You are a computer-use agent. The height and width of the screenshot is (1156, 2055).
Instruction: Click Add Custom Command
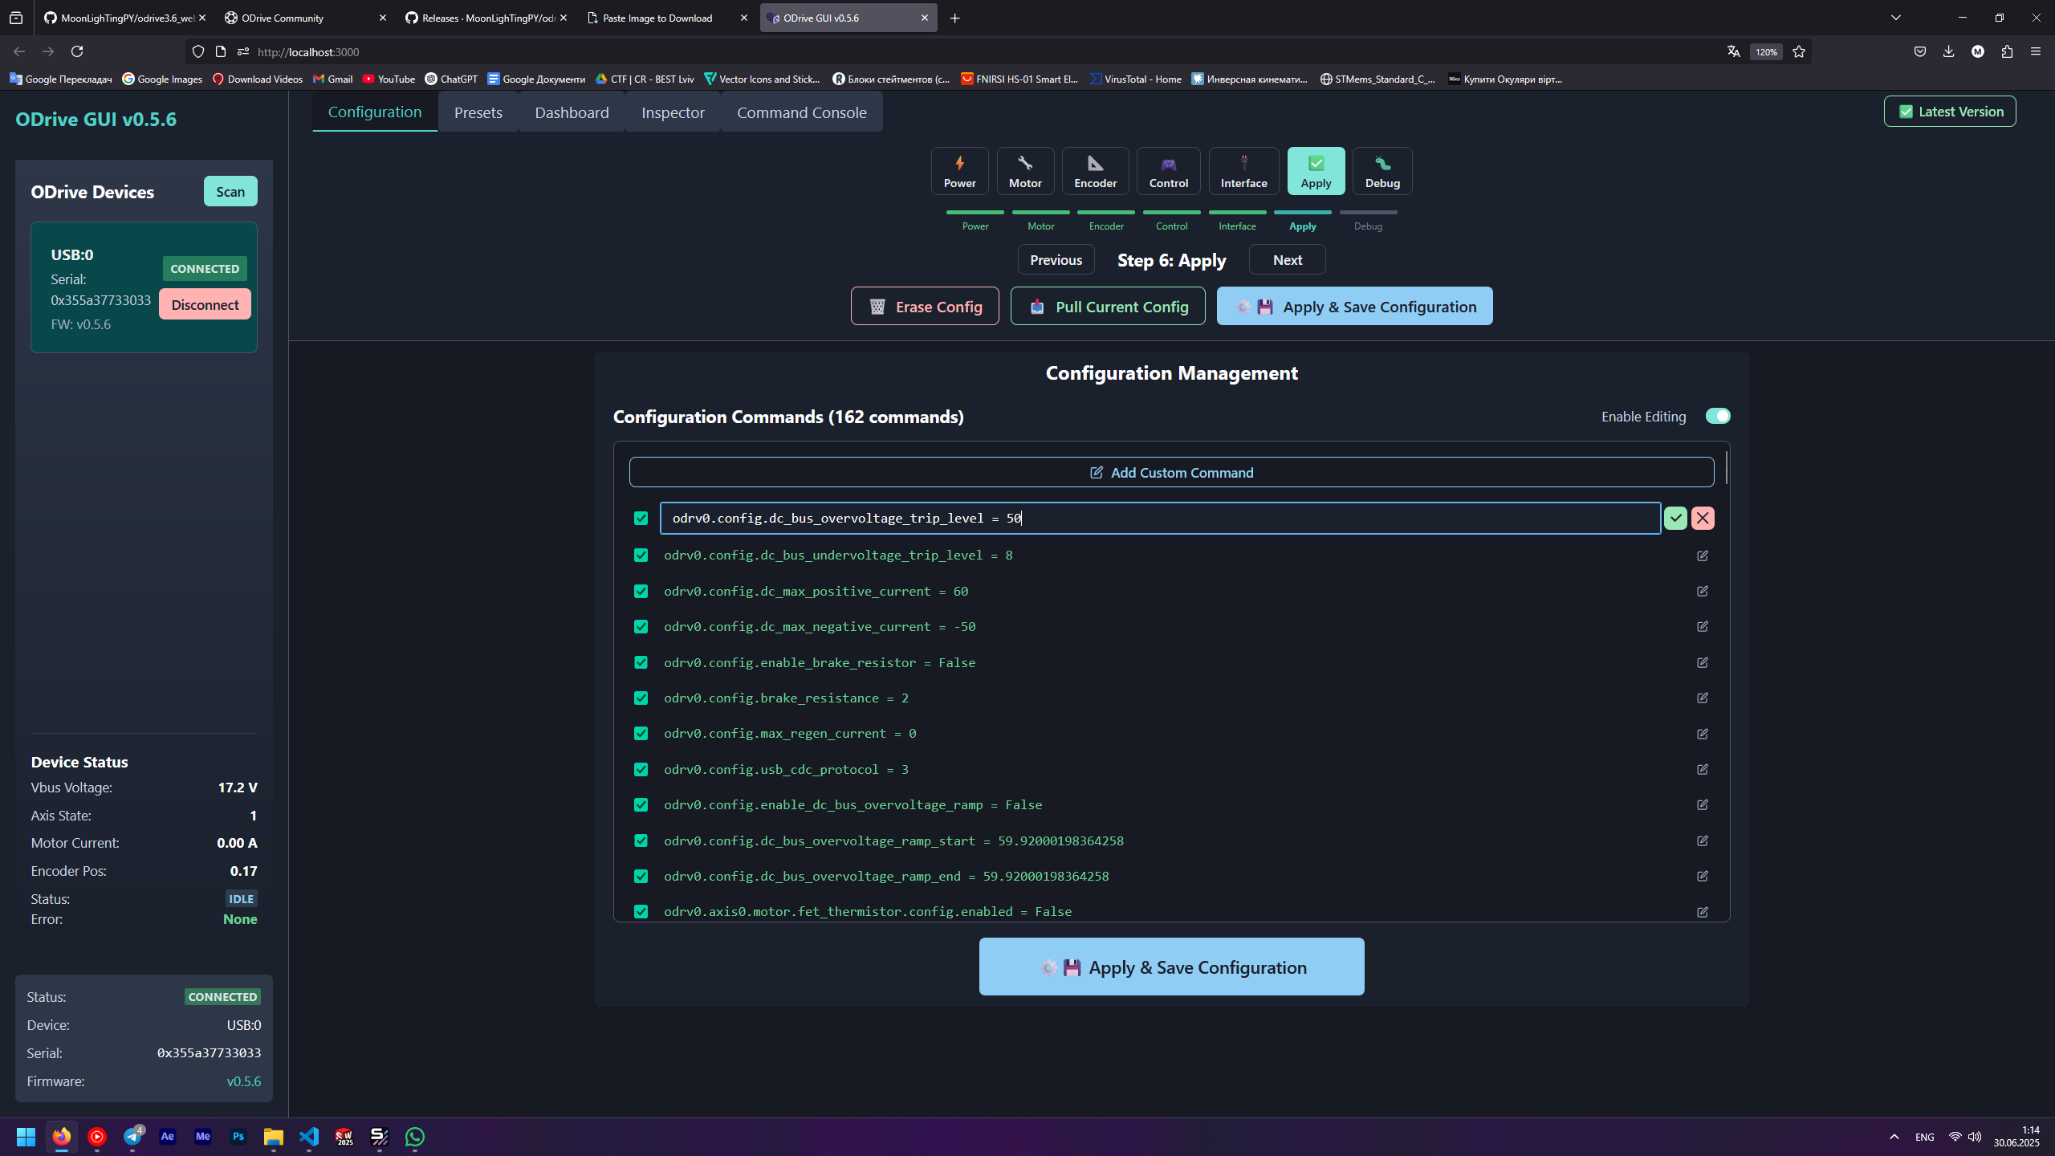tap(1171, 472)
